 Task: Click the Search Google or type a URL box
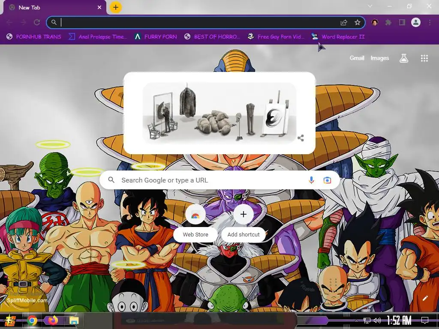click(x=220, y=180)
